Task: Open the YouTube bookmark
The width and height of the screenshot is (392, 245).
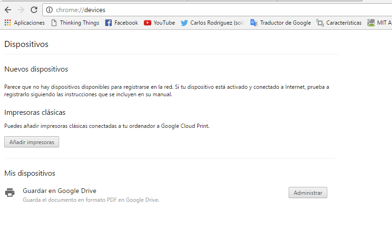Action: pyautogui.click(x=159, y=23)
